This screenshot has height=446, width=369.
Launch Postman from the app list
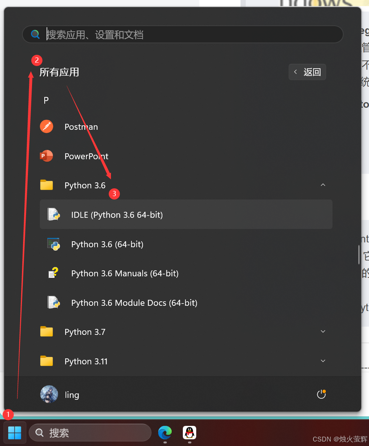[x=81, y=126]
